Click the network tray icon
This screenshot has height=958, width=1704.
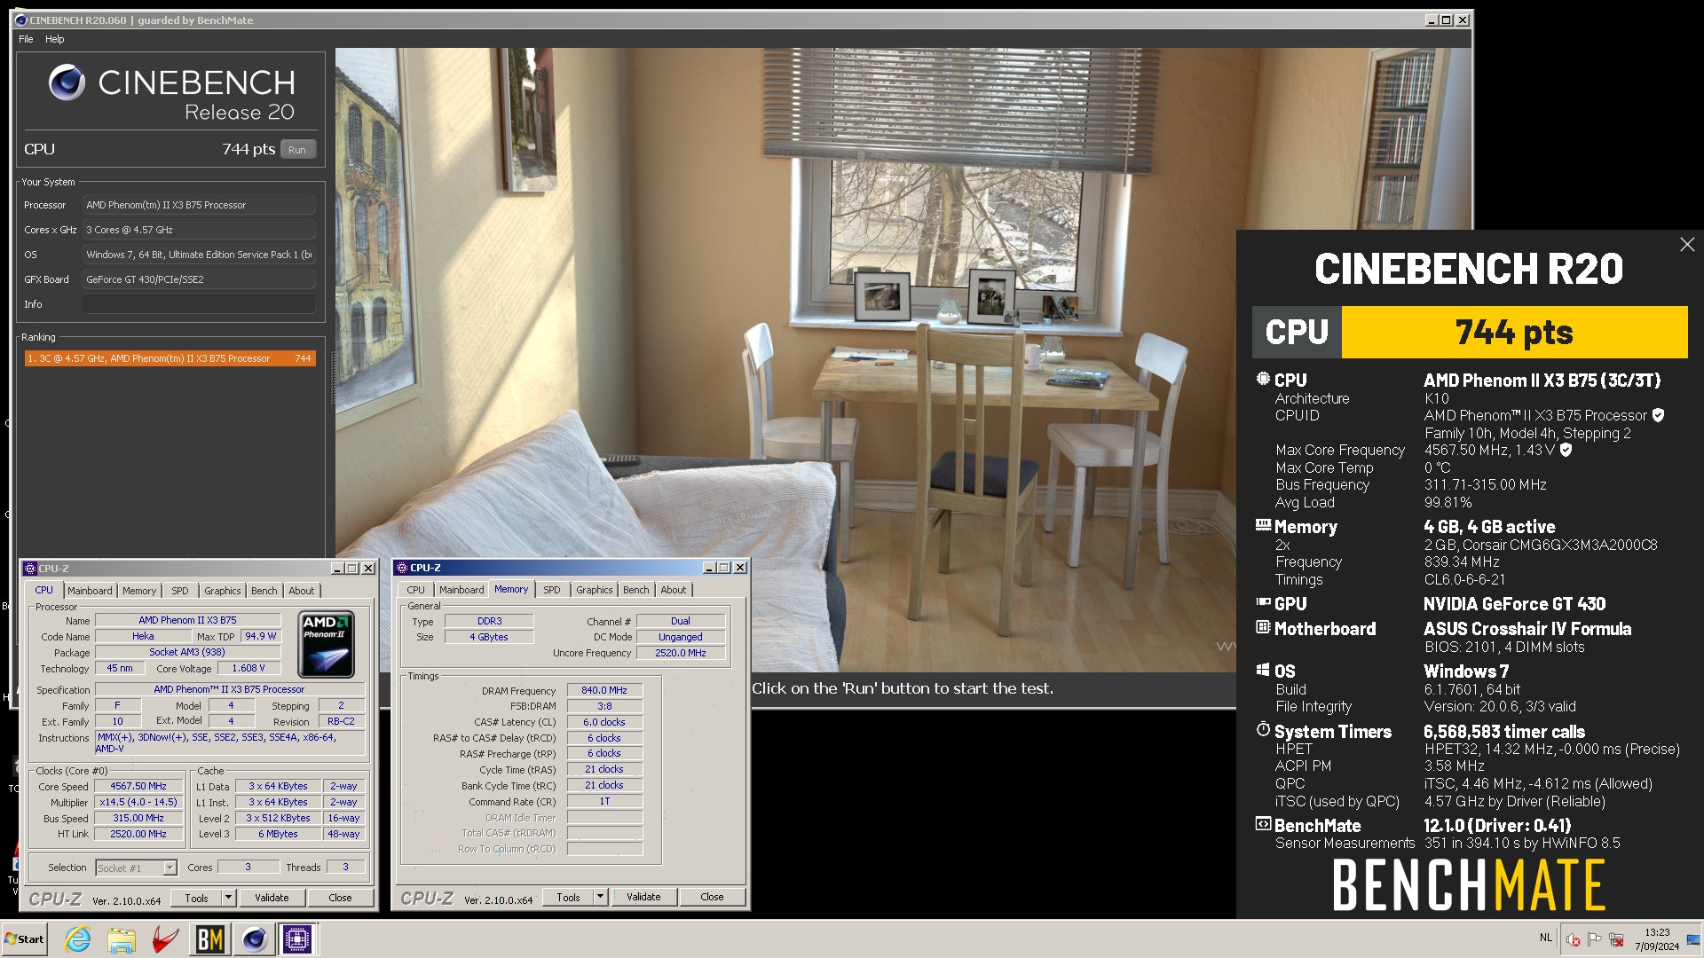click(x=1617, y=939)
